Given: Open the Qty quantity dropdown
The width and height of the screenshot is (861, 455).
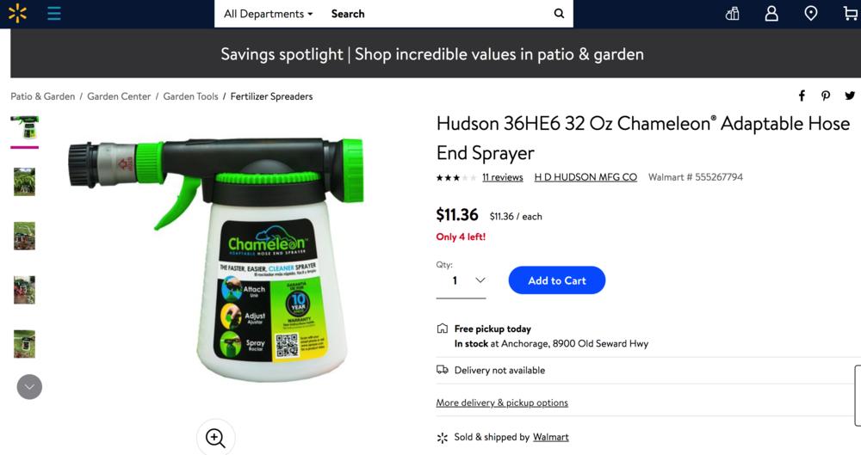Looking at the screenshot, I should point(461,280).
